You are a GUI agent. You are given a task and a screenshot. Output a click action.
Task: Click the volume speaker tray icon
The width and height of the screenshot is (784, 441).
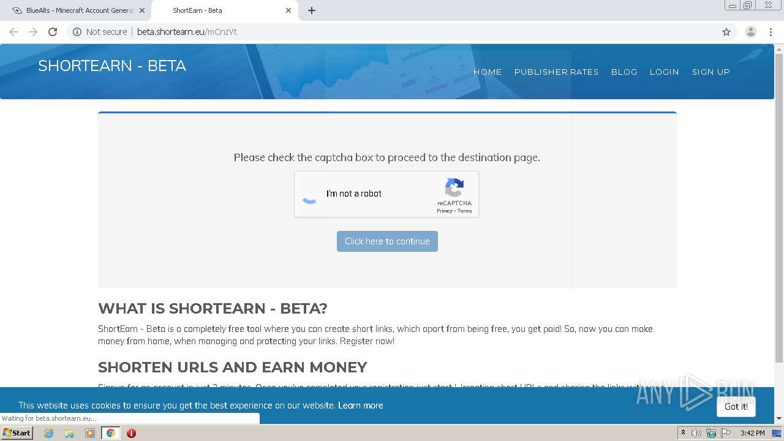tap(696, 433)
